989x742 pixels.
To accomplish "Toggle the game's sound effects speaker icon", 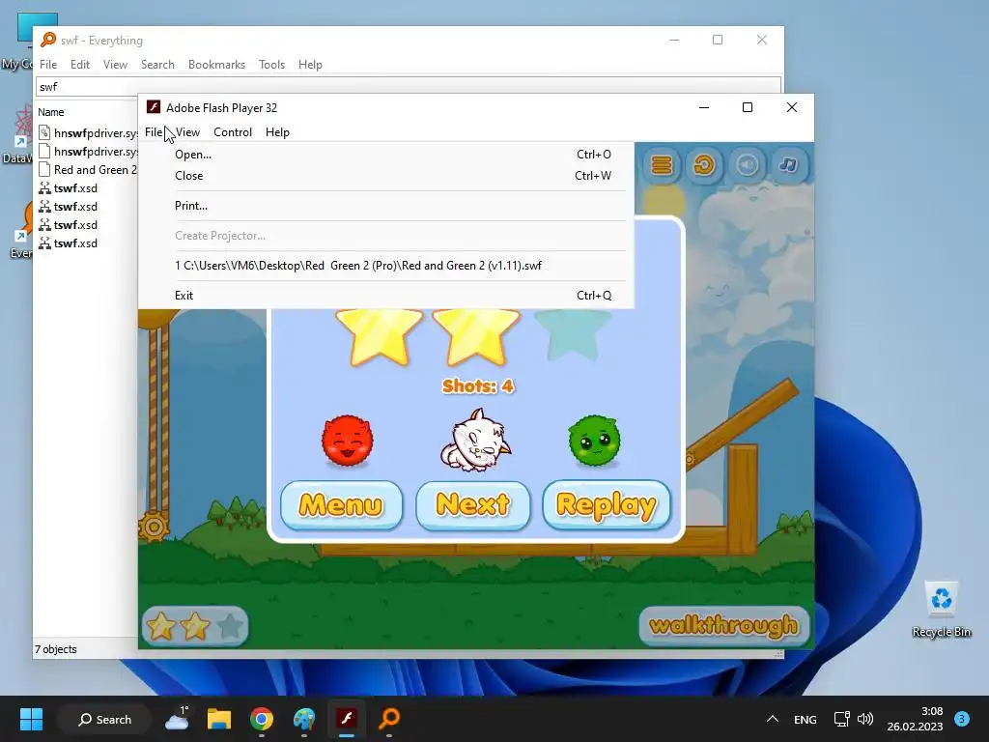I will (747, 165).
